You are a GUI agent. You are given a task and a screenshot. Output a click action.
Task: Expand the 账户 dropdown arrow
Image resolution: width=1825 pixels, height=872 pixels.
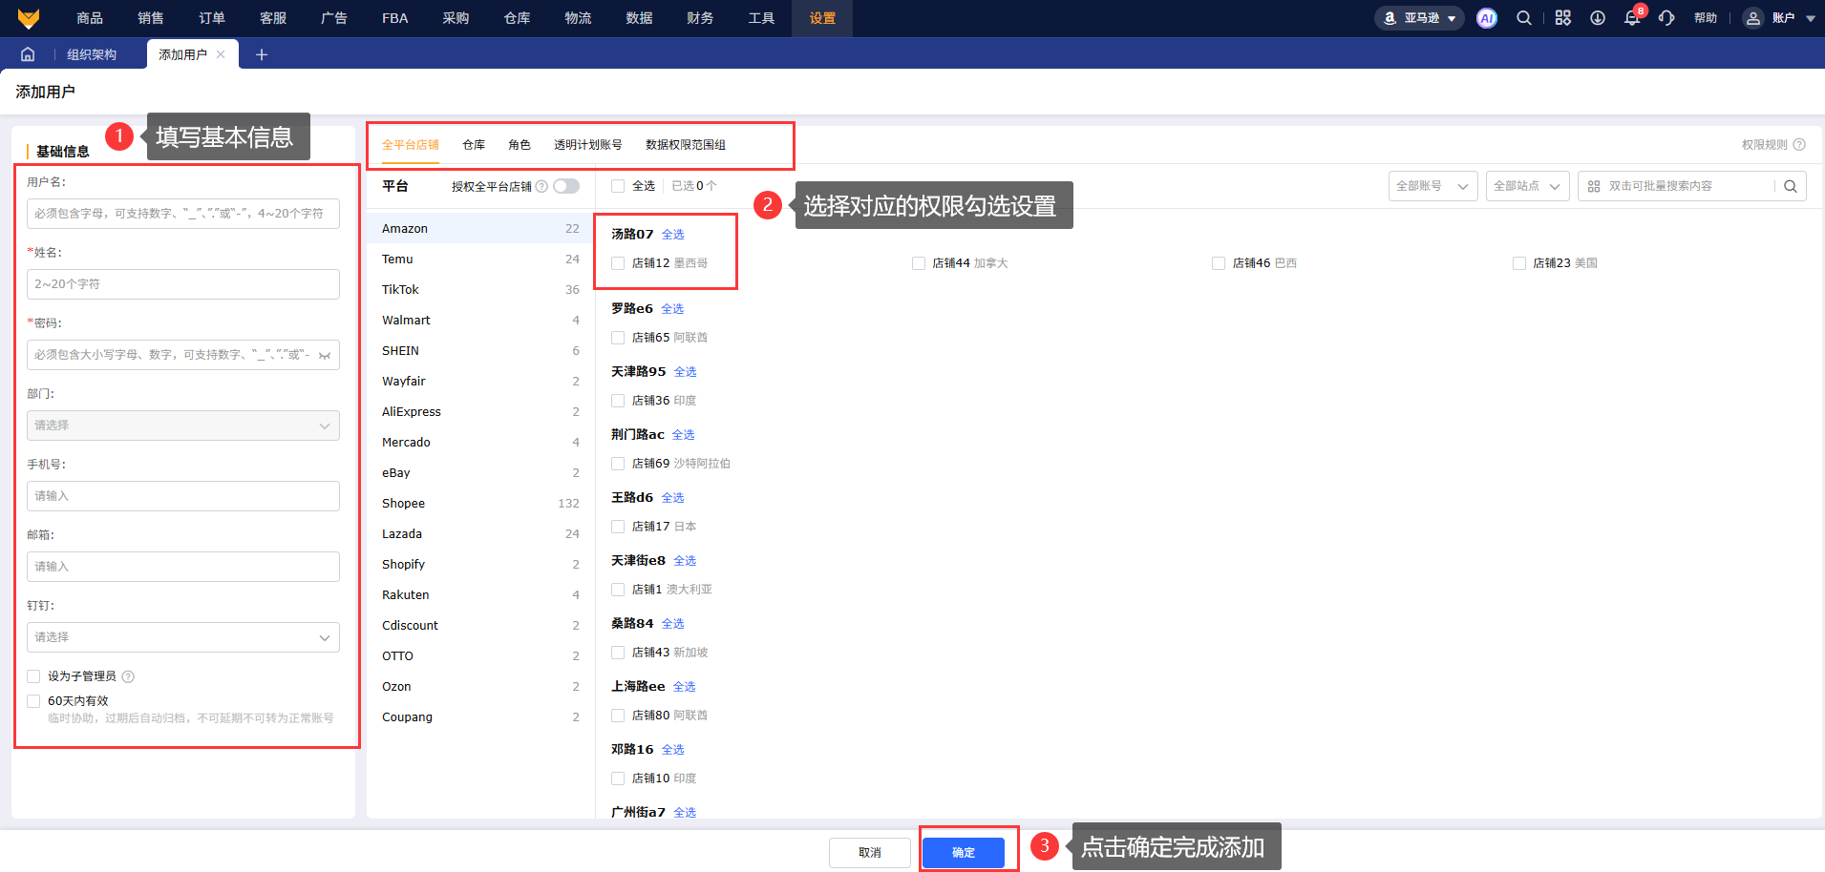[1811, 18]
